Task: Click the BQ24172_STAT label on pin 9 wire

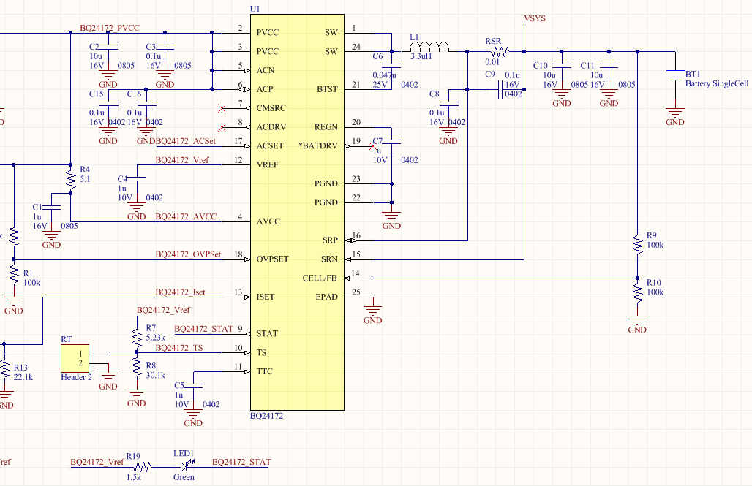Action: (204, 329)
